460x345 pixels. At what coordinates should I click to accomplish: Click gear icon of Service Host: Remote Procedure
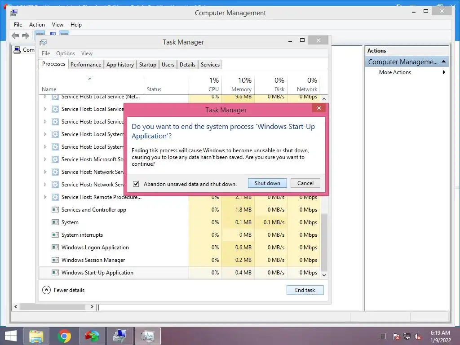55,197
